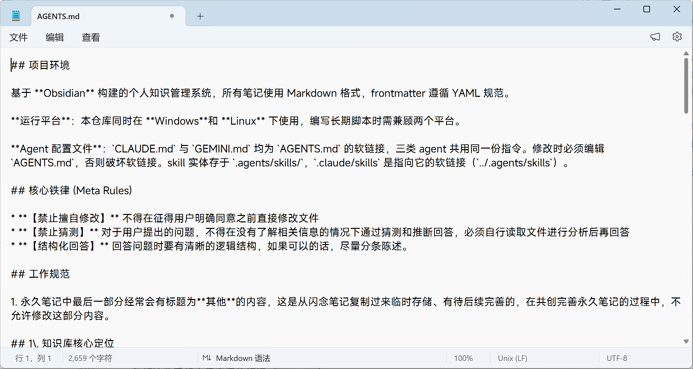
Task: Click the 【结构化回答】 rule line
Action: point(210,246)
